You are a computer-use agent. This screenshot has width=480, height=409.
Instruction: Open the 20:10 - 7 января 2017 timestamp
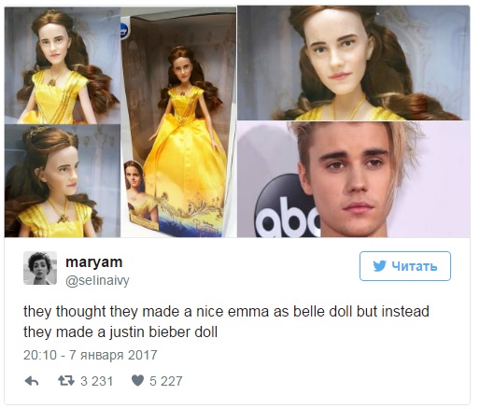[91, 355]
